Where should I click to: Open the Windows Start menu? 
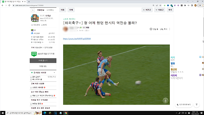pos(3,113)
